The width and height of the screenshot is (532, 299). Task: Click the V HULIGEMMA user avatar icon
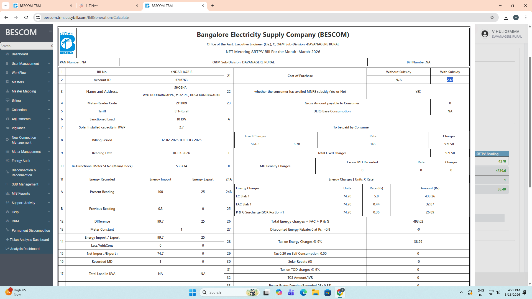coord(485,34)
